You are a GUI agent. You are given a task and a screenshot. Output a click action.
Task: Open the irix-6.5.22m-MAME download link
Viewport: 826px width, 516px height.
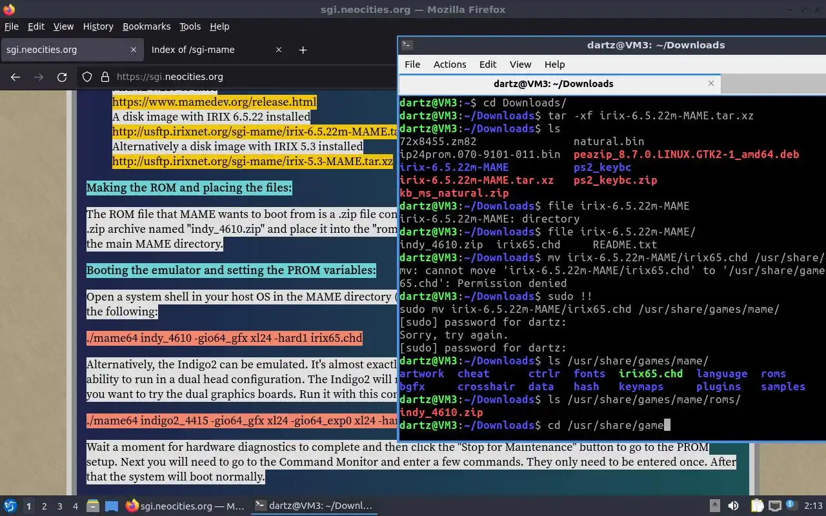coord(254,132)
